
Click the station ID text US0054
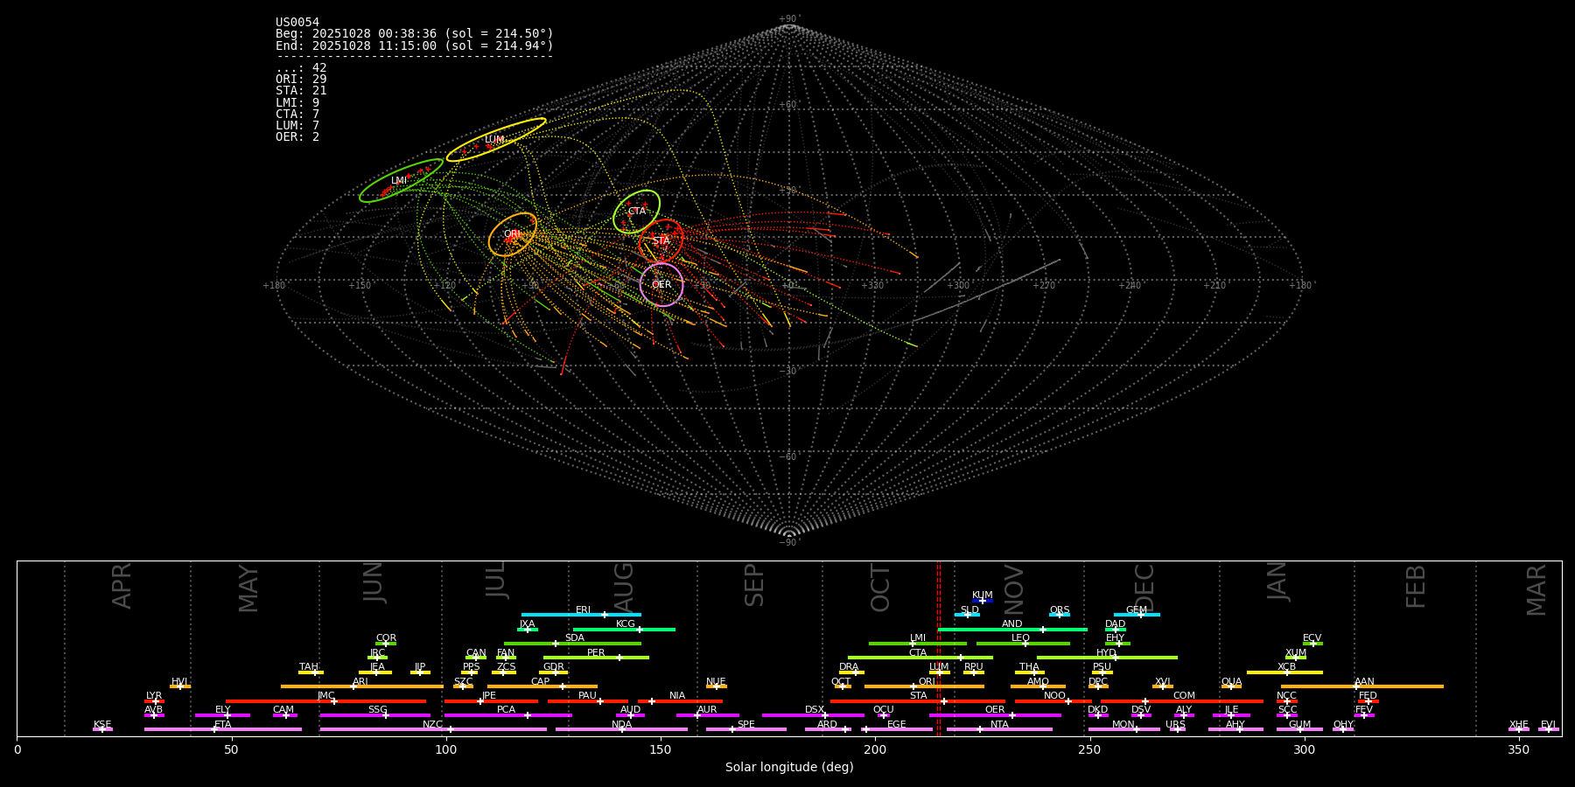pyautogui.click(x=297, y=23)
